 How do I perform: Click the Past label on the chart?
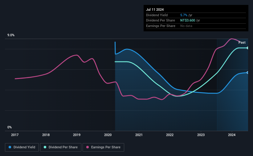point(242,42)
